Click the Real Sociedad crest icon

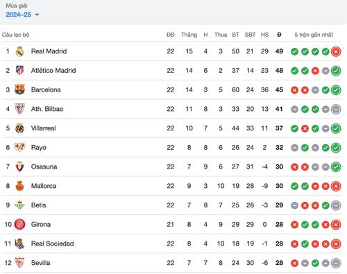click(19, 243)
